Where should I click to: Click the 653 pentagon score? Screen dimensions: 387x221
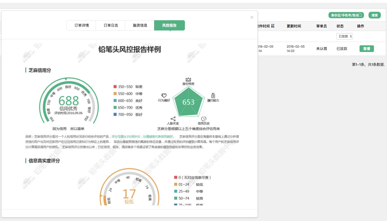(x=188, y=102)
